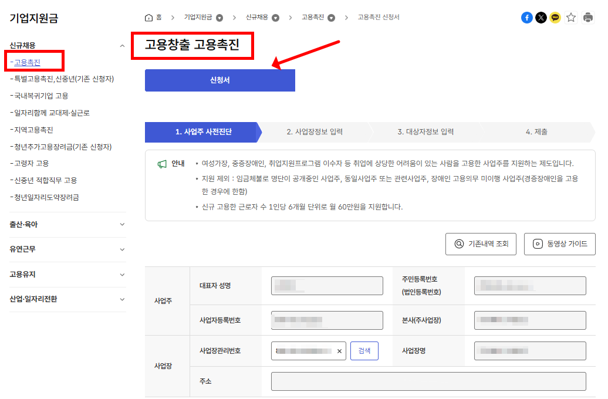Image resolution: width=608 pixels, height=399 pixels.
Task: Click the blue 신청서 button
Action: pyautogui.click(x=219, y=80)
